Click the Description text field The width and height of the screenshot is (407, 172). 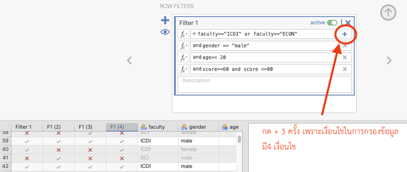coord(265,84)
